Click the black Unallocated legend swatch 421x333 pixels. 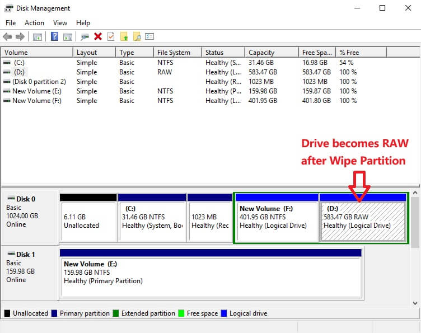7,313
